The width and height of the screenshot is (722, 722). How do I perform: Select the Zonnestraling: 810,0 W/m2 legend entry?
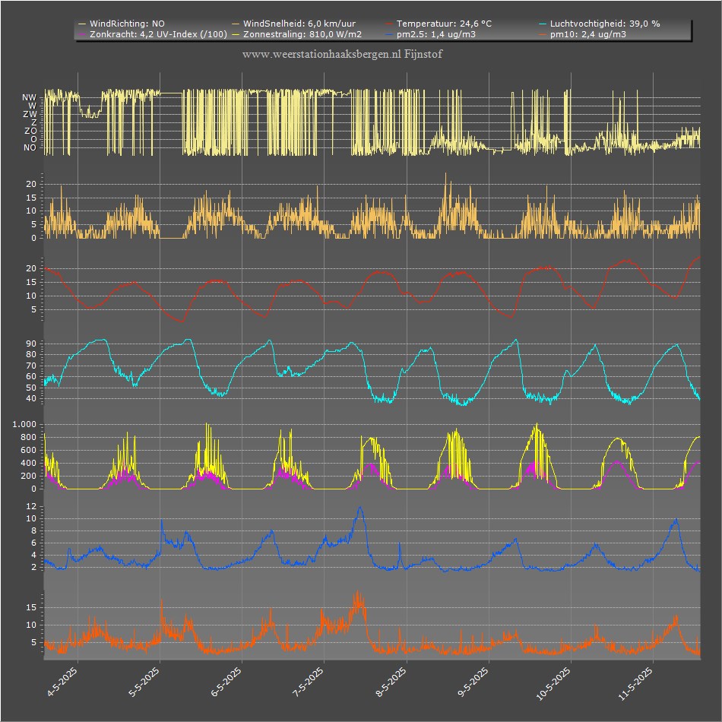[x=297, y=34]
